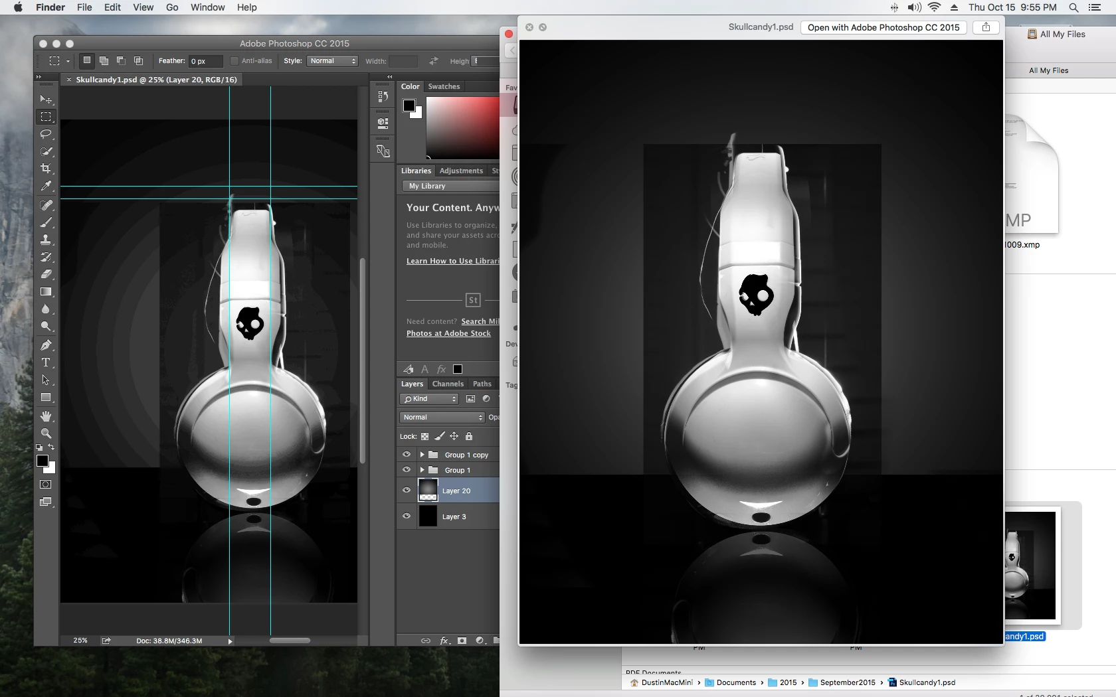Open the Window menu
The height and width of the screenshot is (697, 1116).
coord(207,7)
